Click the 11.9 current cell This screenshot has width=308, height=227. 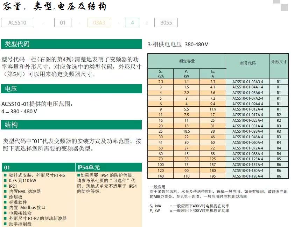click(x=213, y=109)
